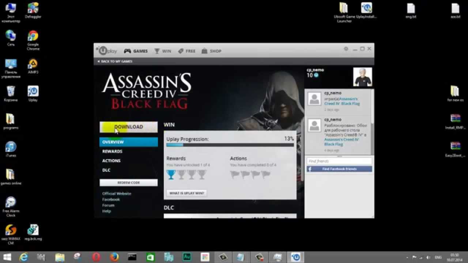Click the Uplay units coin icon

316,75
